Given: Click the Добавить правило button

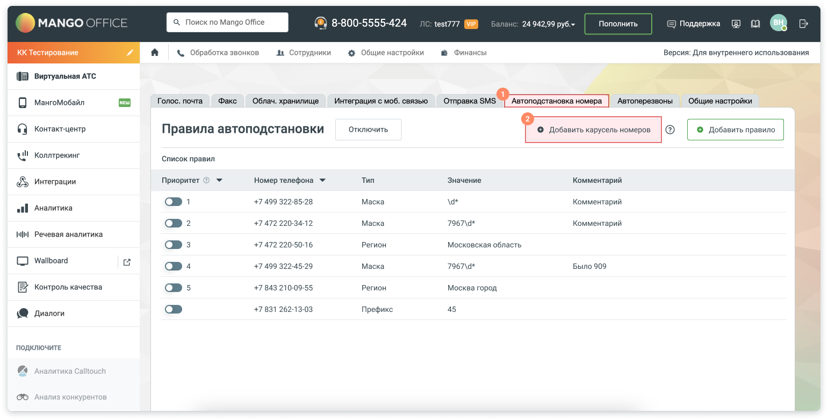Looking at the screenshot, I should (736, 130).
